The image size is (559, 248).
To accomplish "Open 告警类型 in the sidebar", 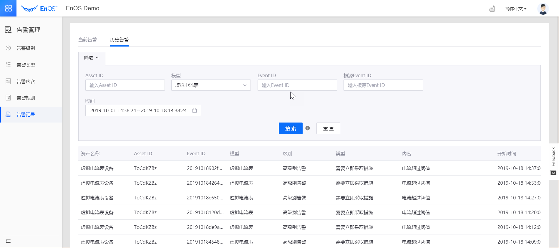I will 26,65.
